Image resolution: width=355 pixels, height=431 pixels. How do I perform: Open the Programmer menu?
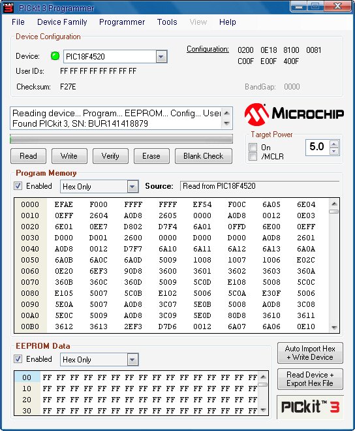coord(122,22)
